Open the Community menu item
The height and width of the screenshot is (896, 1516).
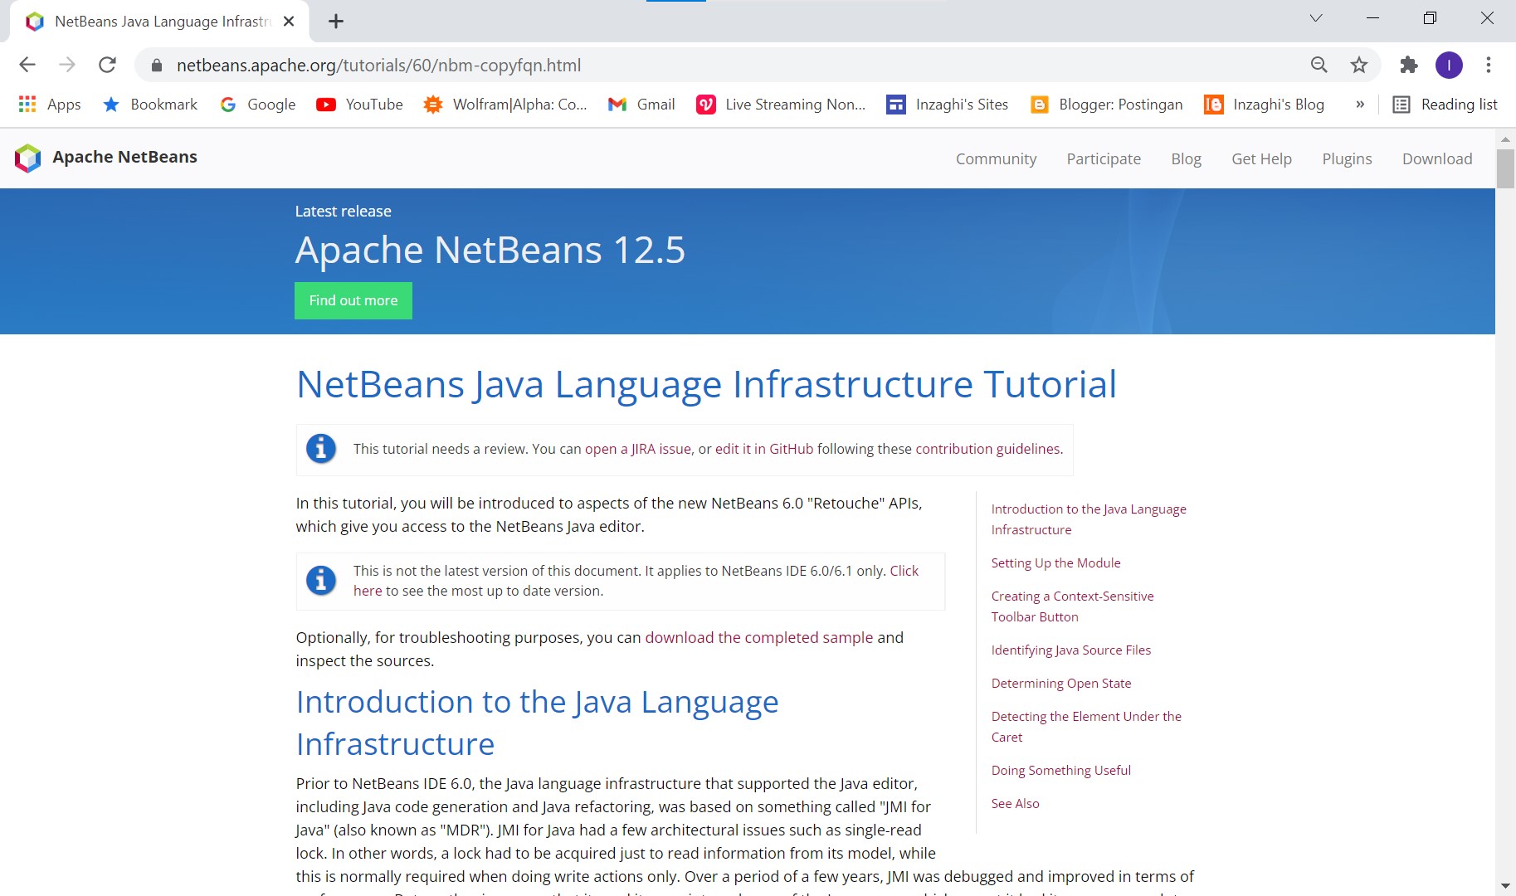point(996,158)
